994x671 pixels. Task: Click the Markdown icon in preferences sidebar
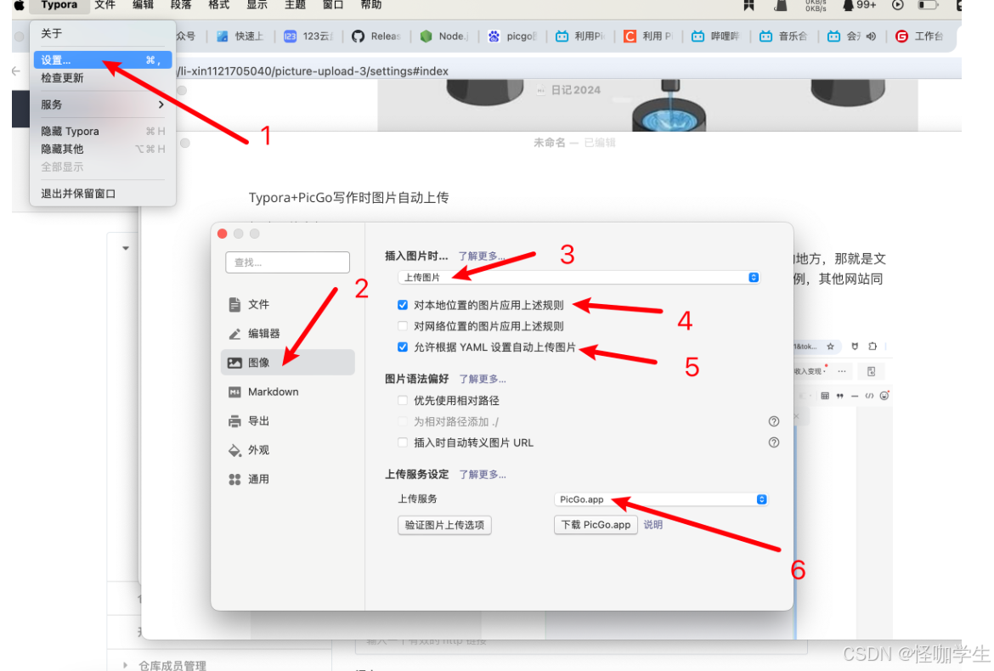click(x=234, y=392)
